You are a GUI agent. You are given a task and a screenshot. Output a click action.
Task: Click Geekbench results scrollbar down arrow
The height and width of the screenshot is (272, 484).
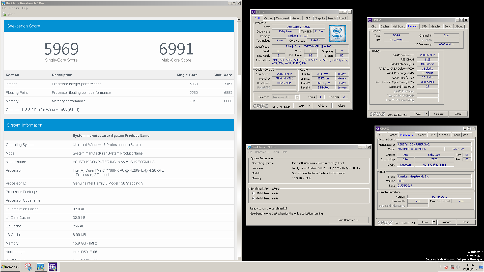pos(239,258)
